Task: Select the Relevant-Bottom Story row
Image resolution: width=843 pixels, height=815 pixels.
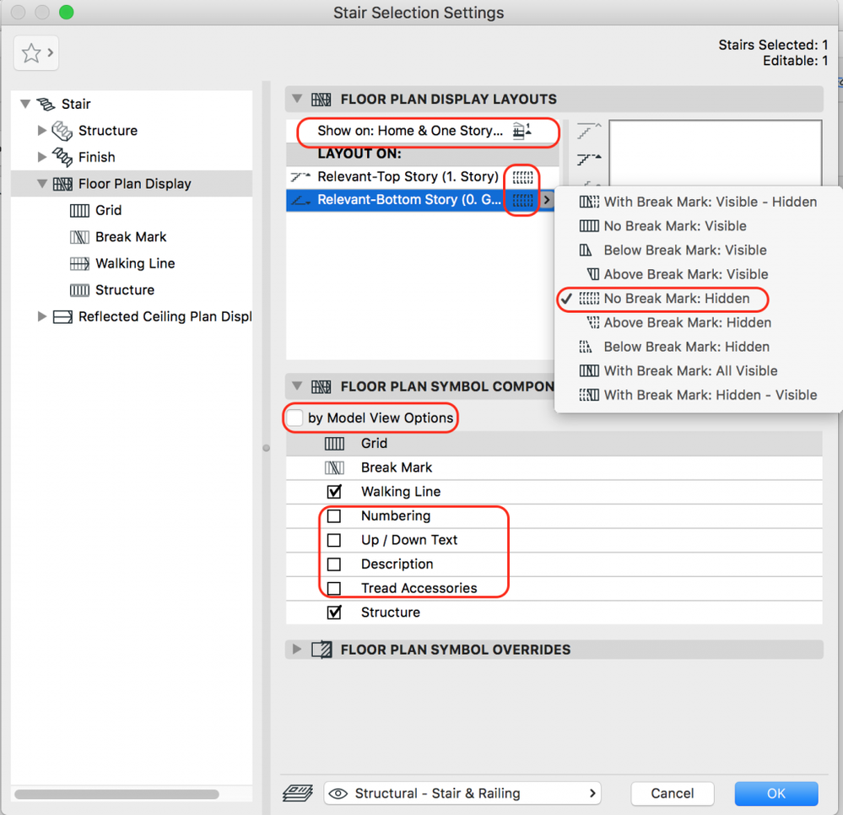Action: click(420, 200)
